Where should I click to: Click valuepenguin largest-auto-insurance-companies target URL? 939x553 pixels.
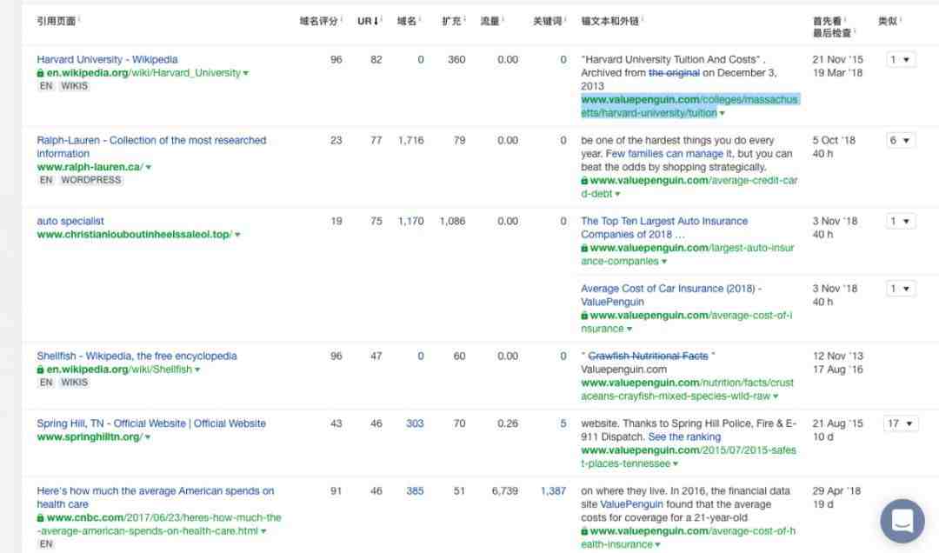tap(688, 255)
